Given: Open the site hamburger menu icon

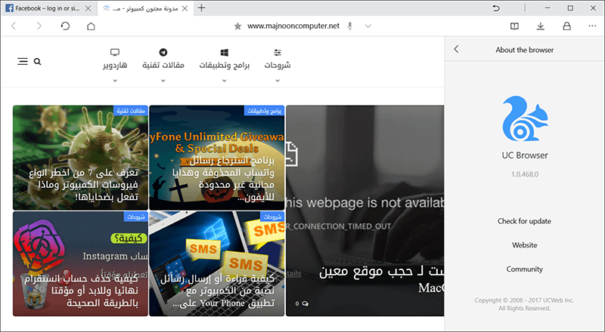Looking at the screenshot, I should (23, 61).
